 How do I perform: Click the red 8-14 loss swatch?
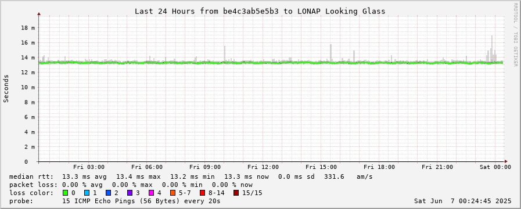tap(202, 193)
